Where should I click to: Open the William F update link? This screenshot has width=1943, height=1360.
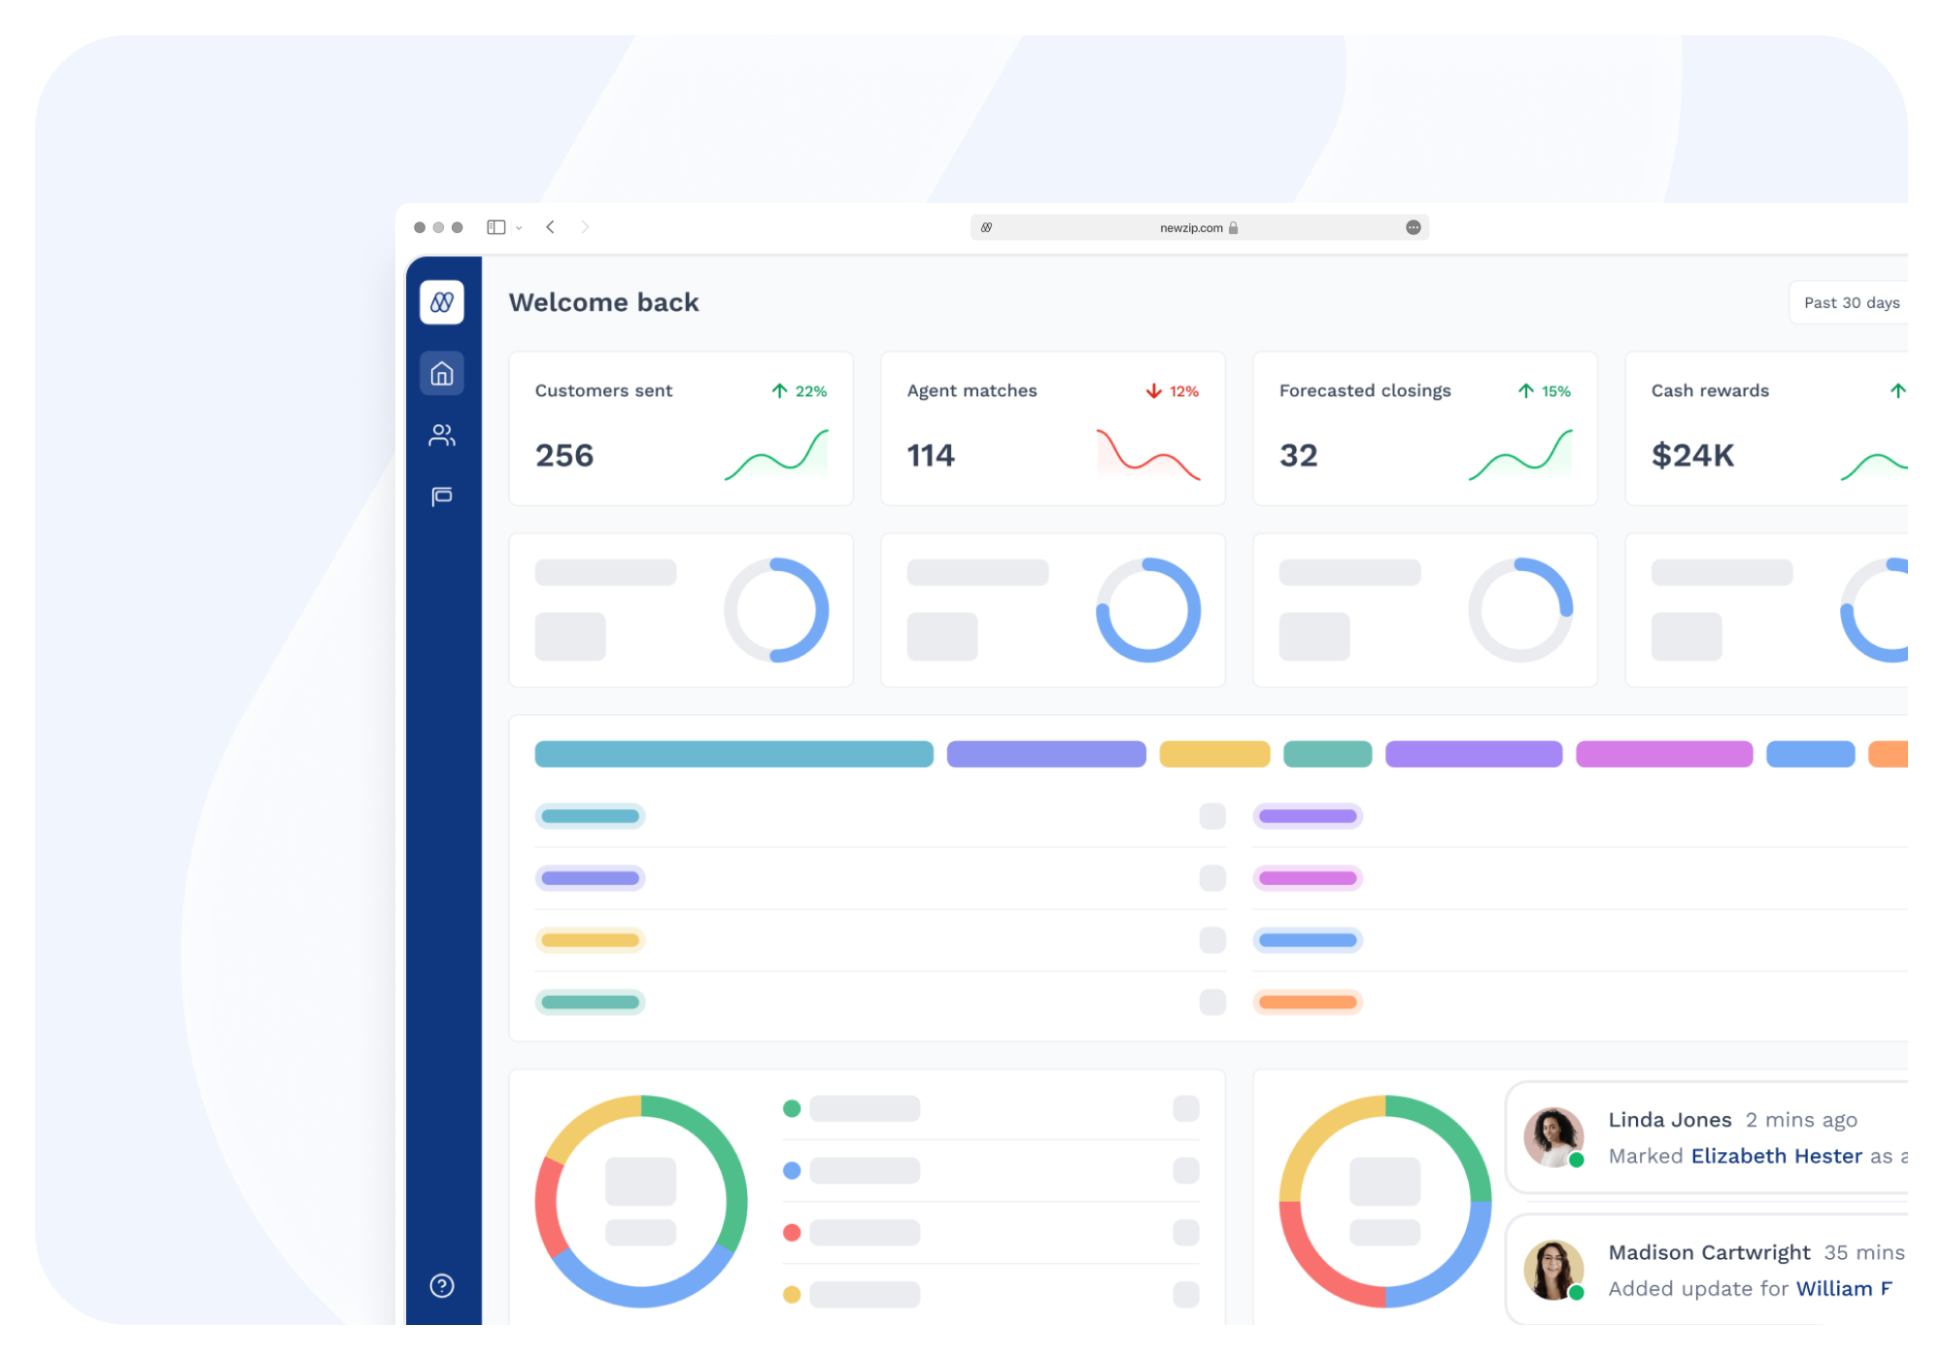coord(1845,1288)
